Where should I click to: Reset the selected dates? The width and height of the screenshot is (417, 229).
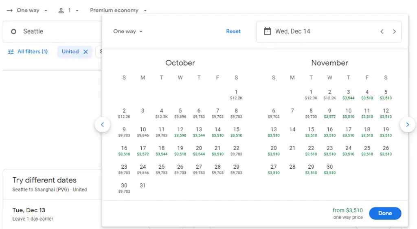click(233, 31)
